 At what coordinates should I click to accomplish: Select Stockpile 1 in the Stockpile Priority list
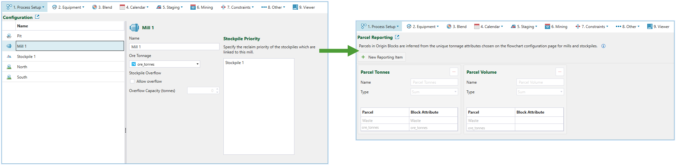(234, 63)
